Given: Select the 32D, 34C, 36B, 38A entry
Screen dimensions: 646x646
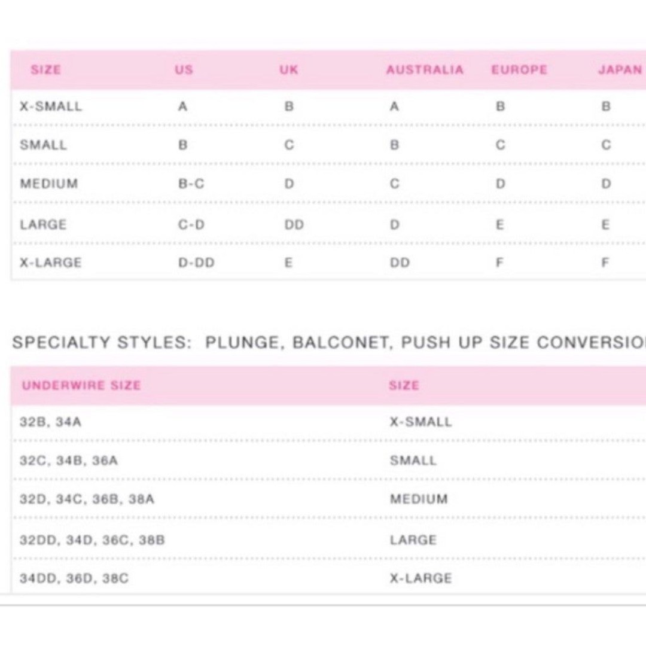Looking at the screenshot, I should point(87,499).
